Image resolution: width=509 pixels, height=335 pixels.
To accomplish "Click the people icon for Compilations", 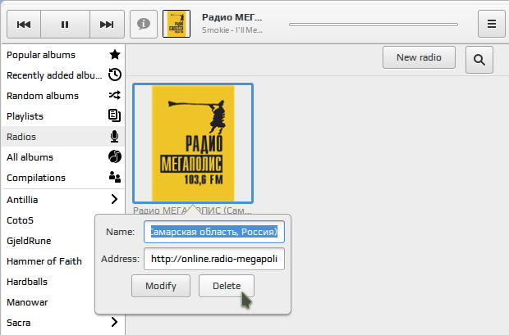I will [x=115, y=177].
